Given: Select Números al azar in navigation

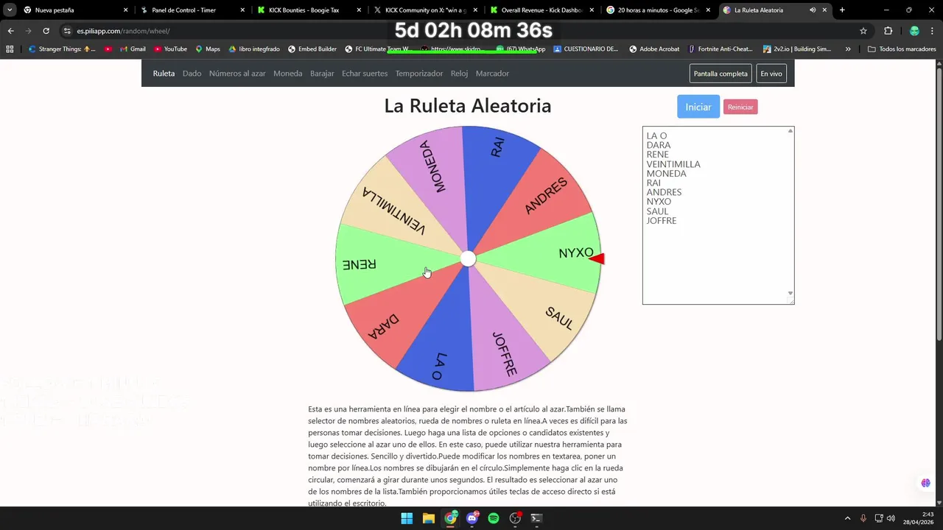Looking at the screenshot, I should point(237,74).
